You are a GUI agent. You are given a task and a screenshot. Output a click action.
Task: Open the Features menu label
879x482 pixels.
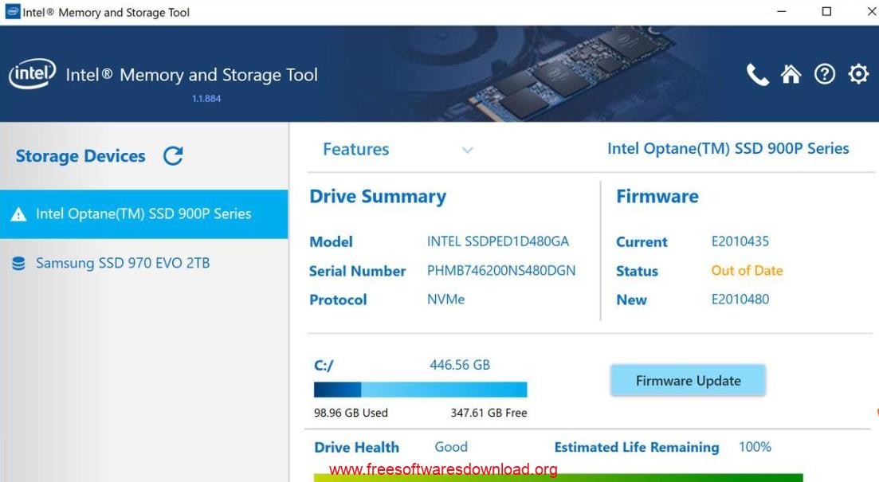[356, 149]
